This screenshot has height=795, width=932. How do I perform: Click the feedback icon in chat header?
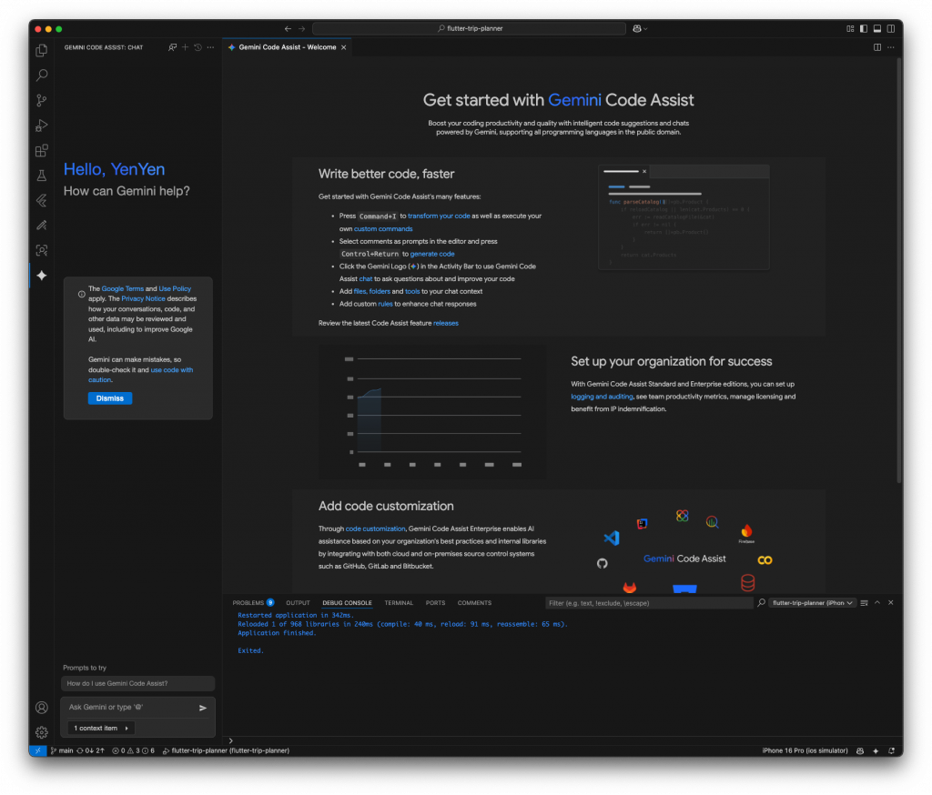point(172,47)
